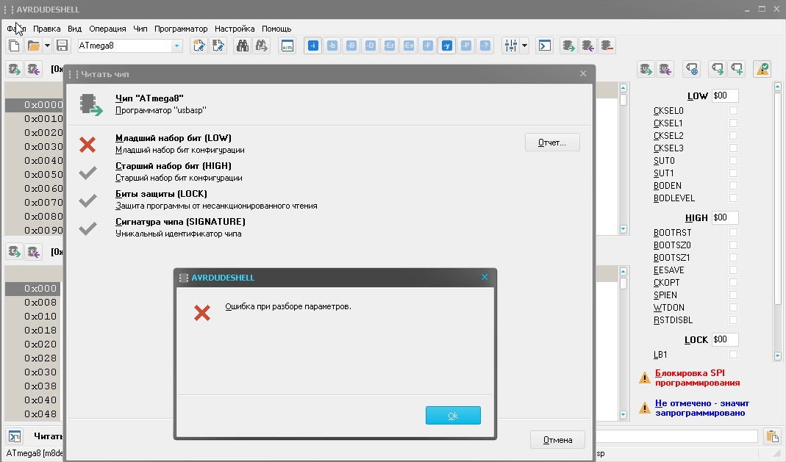Toggle the BODEN fuse checkbox
Image resolution: width=786 pixels, height=462 pixels.
[733, 186]
